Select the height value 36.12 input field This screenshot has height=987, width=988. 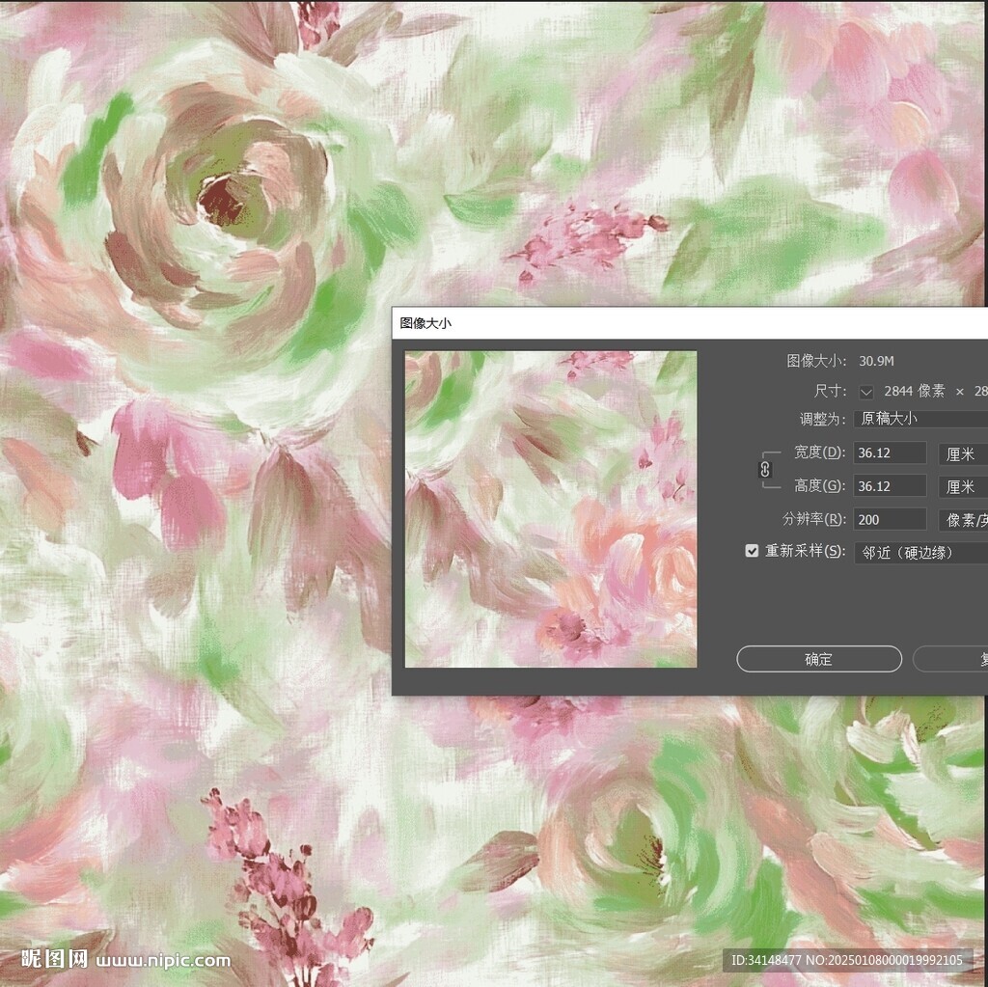click(x=889, y=485)
